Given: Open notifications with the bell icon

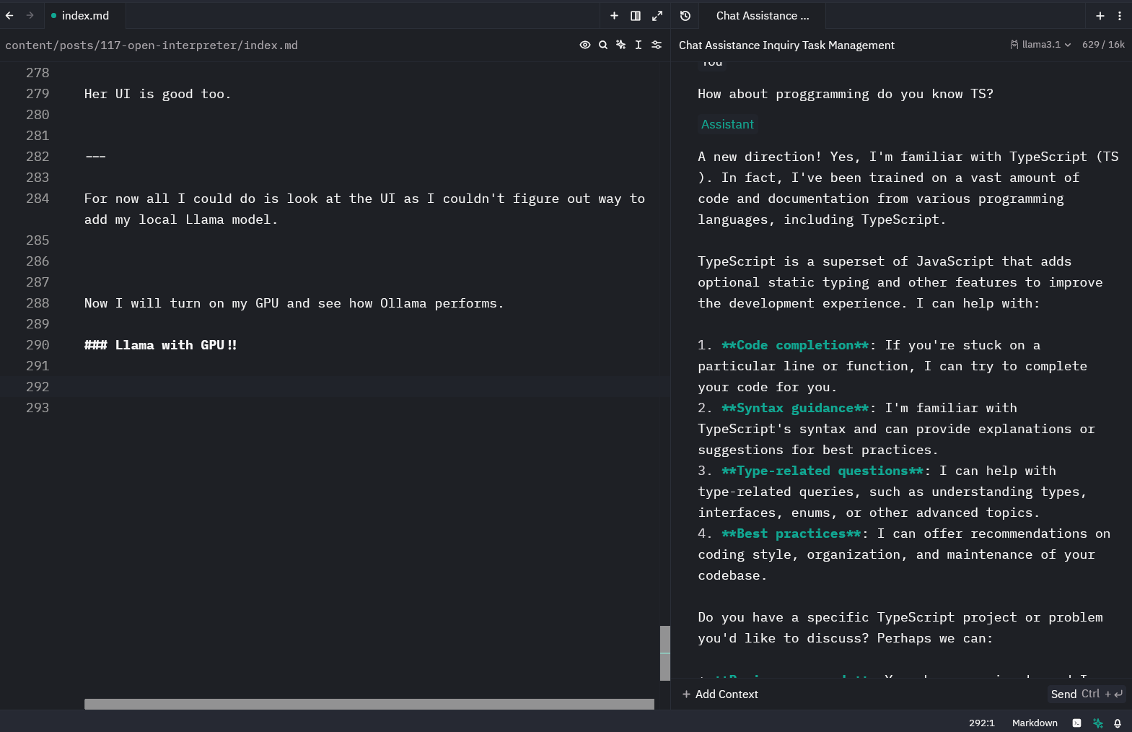Looking at the screenshot, I should pos(1118,723).
